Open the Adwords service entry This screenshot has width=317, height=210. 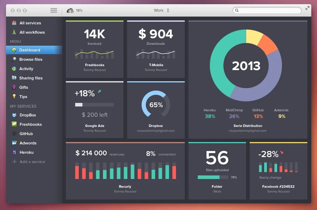click(34, 143)
